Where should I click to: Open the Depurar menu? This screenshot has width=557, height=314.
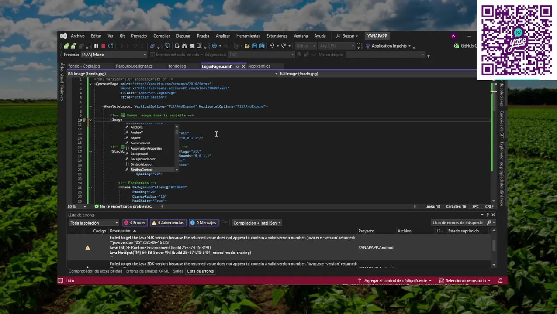point(183,36)
